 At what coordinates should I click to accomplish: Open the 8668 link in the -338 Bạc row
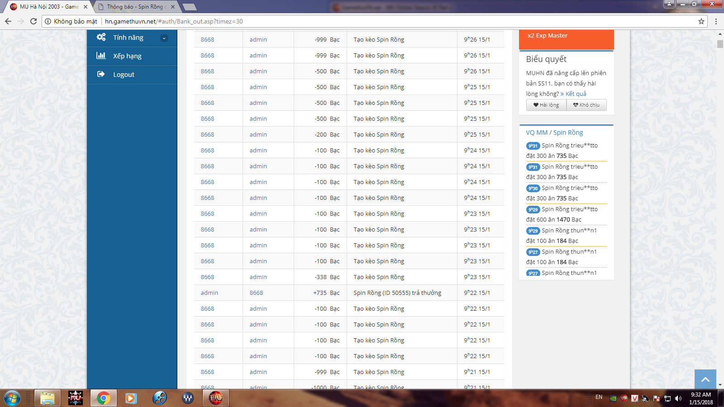(x=207, y=277)
